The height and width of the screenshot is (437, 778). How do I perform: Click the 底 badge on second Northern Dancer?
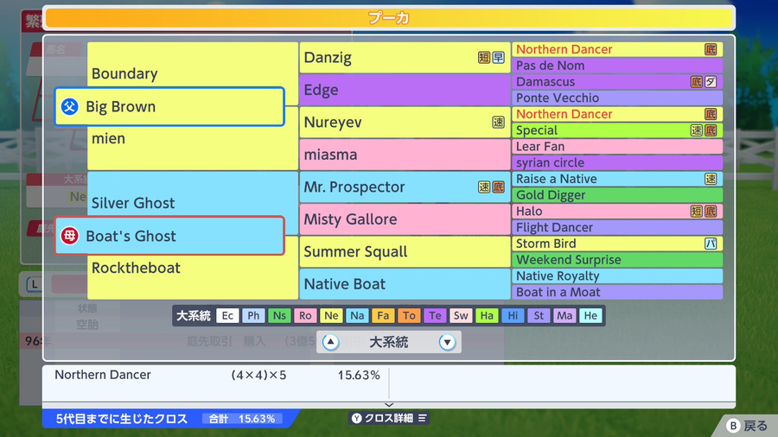[x=711, y=114]
